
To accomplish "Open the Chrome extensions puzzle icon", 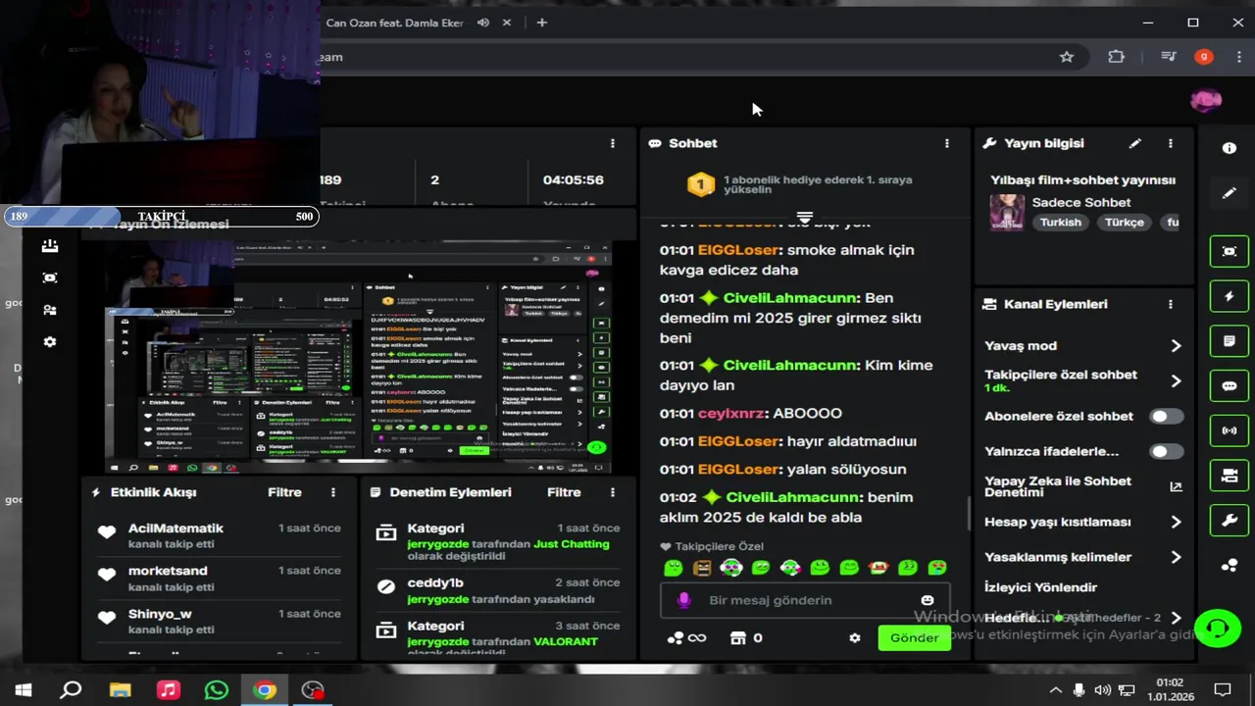I will click(x=1116, y=57).
